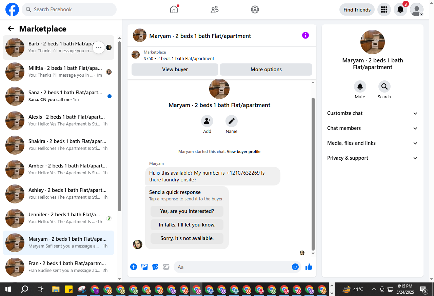Show hidden system tray icons chevron
Image resolution: width=434 pixels, height=296 pixels.
pos(374,289)
